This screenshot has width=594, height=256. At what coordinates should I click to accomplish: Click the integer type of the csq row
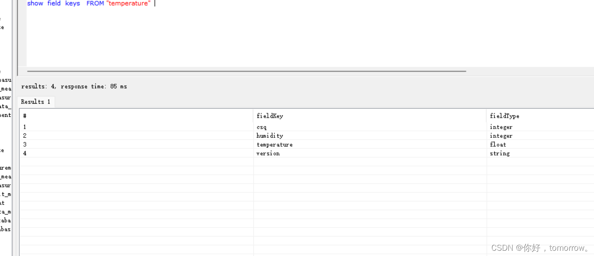(501, 127)
